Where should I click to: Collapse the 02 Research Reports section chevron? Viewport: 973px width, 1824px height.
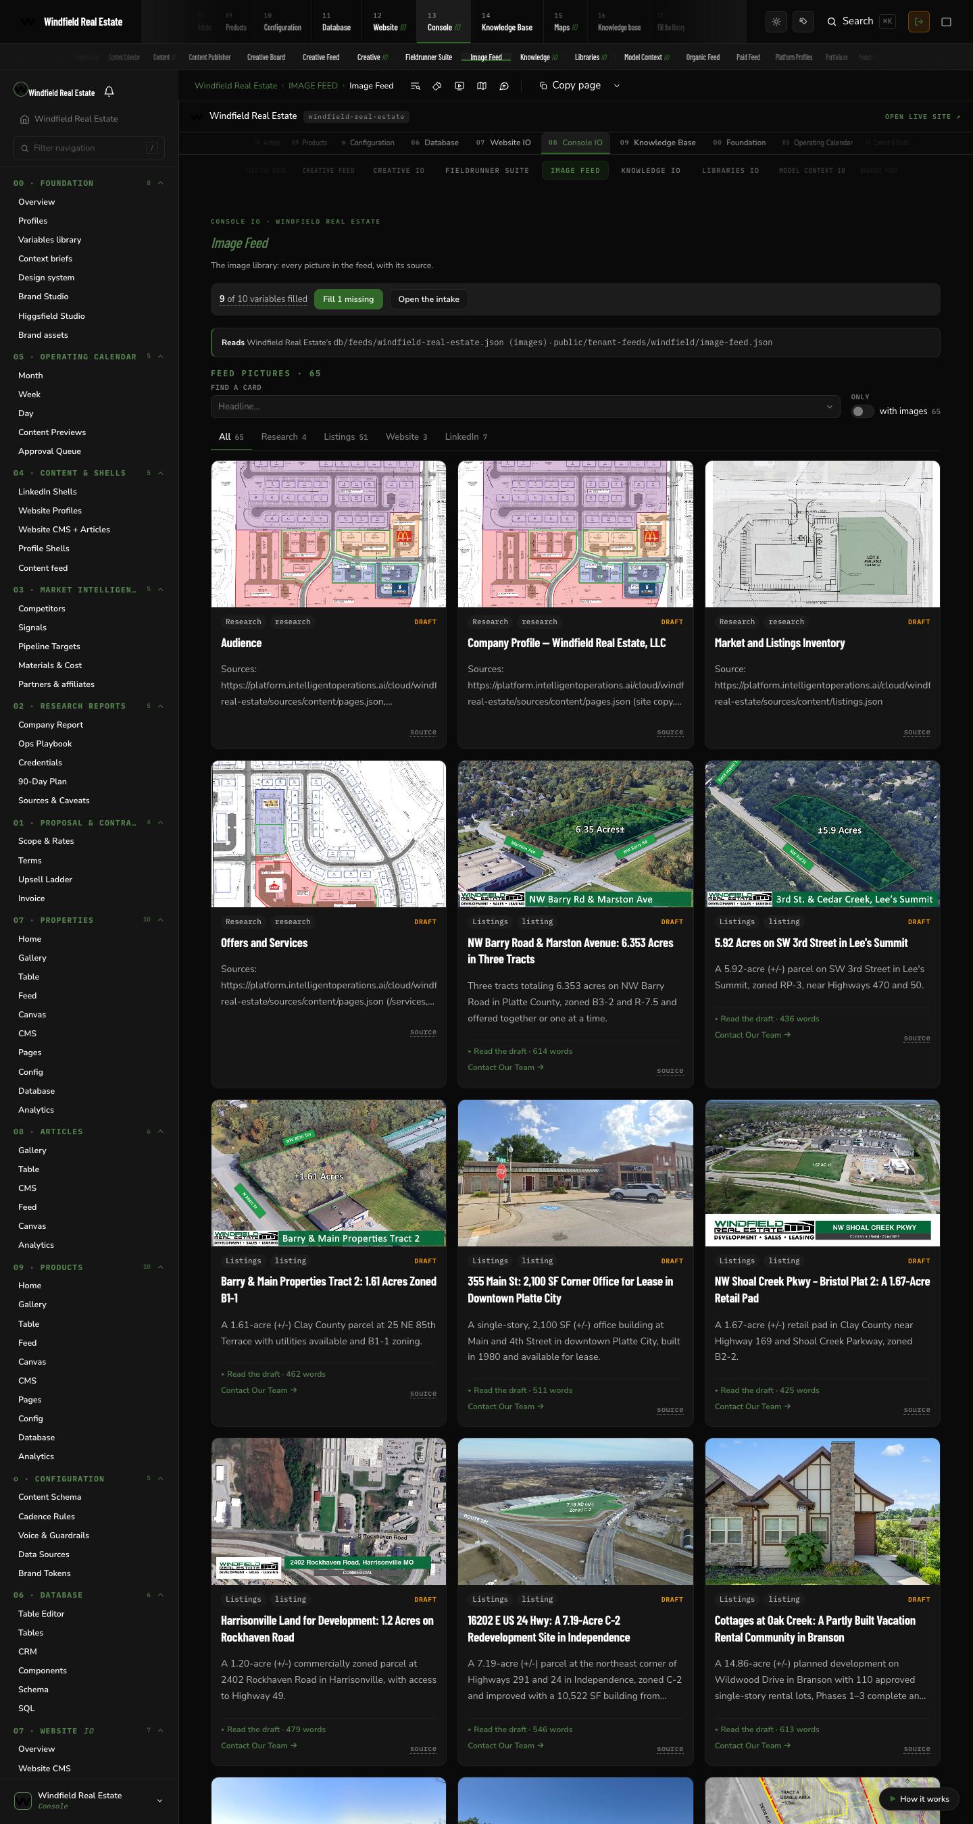pos(161,706)
